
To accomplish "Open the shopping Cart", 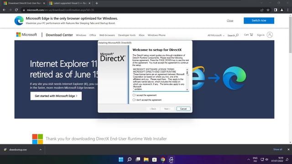I will click(248, 35).
